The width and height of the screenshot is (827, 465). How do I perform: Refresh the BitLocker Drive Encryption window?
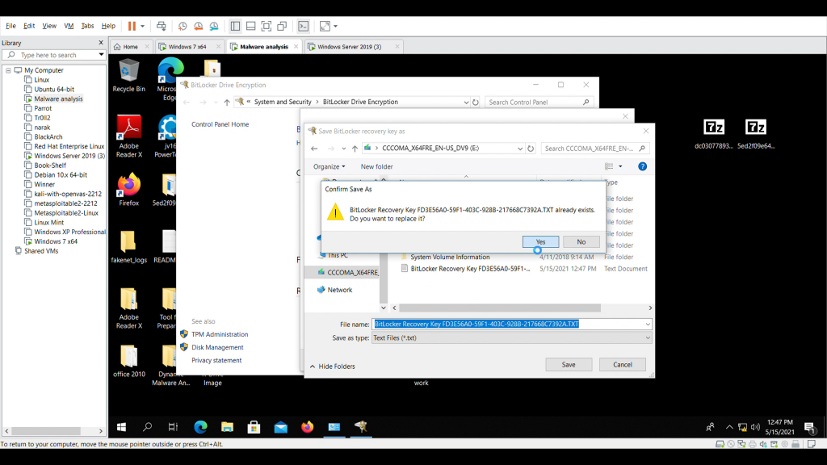(x=475, y=103)
